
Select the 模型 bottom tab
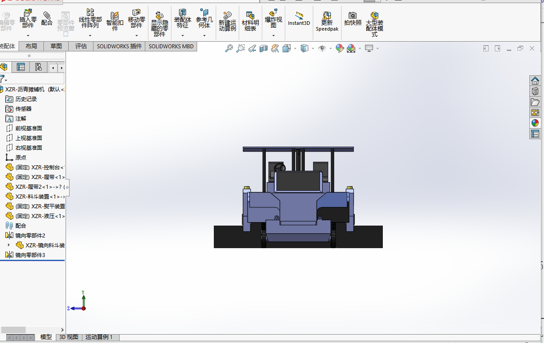click(46, 337)
